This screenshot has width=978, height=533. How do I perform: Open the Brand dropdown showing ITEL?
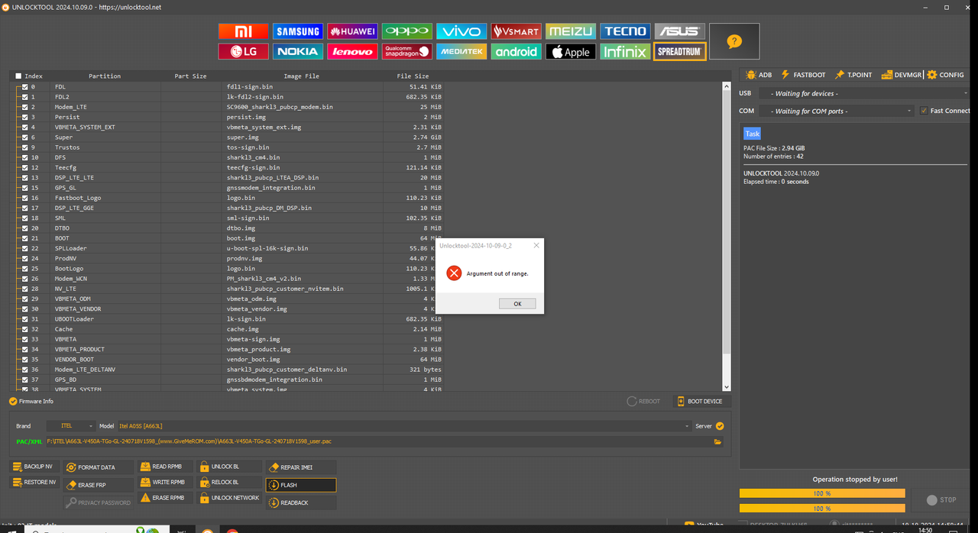[x=70, y=426]
